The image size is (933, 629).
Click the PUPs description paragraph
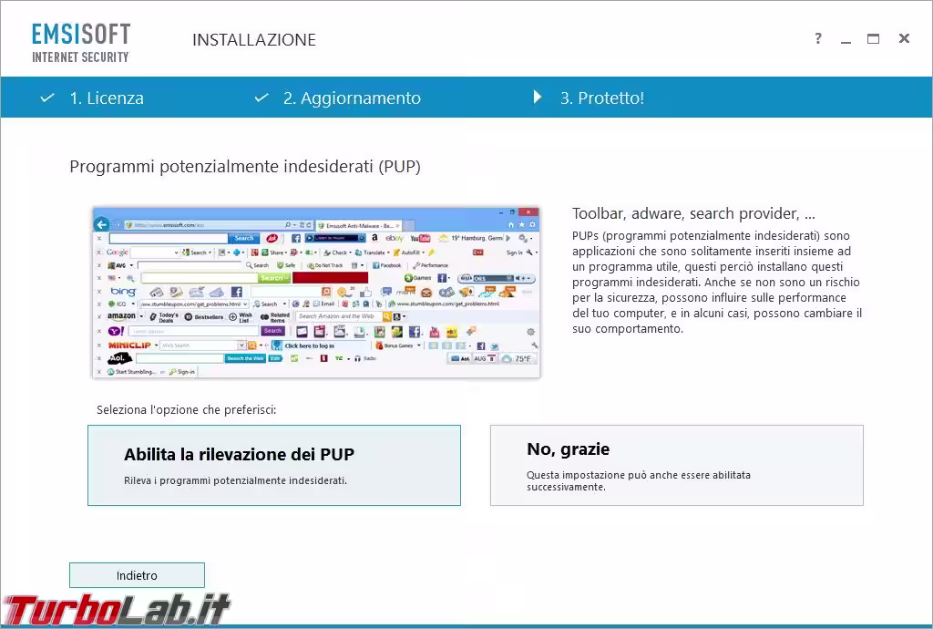(717, 282)
